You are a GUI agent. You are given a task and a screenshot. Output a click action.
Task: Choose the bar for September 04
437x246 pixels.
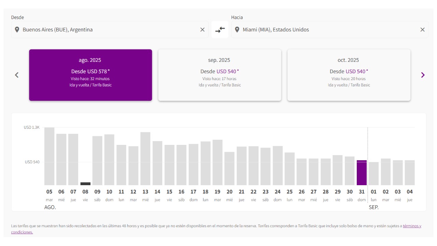coord(410,173)
